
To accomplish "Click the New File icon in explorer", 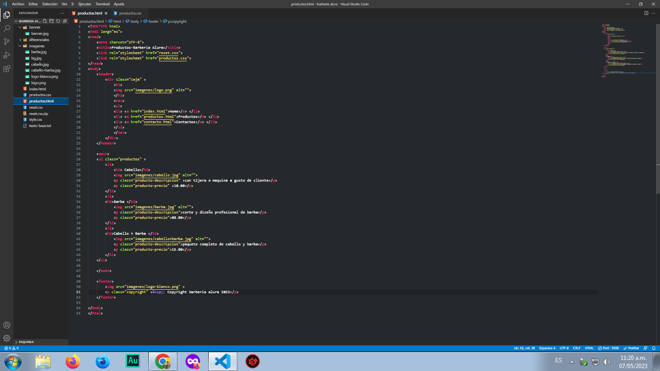I will point(45,21).
